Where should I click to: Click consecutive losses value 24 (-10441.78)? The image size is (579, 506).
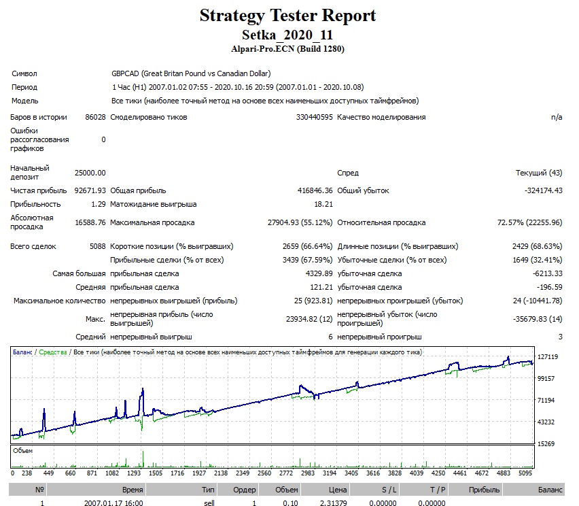[538, 301]
